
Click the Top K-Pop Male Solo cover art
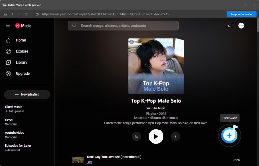coord(156,66)
